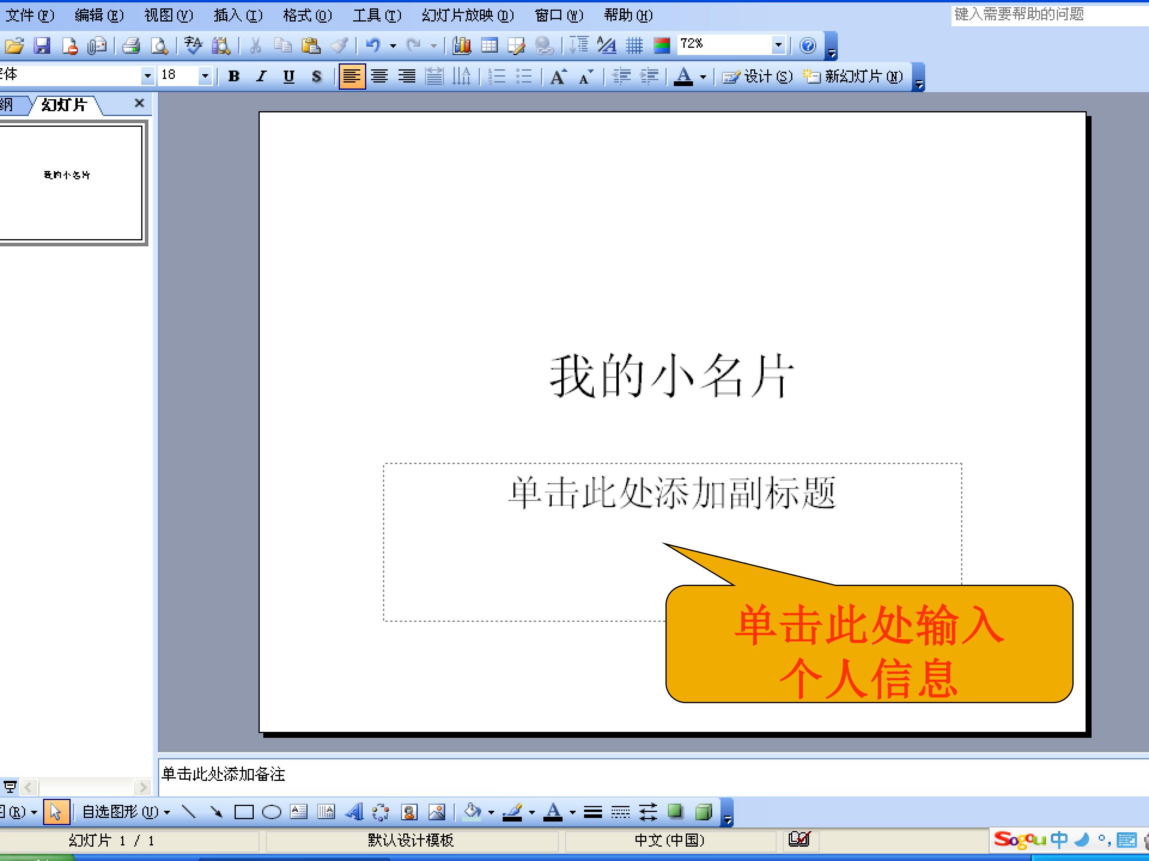The width and height of the screenshot is (1149, 861).
Task: Click the Insert WordArt icon
Action: point(354,812)
